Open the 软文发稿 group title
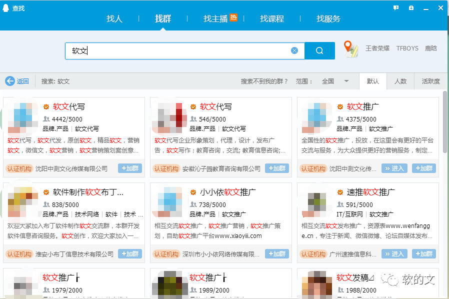Viewport: 449px width, 299px height. 355,277
